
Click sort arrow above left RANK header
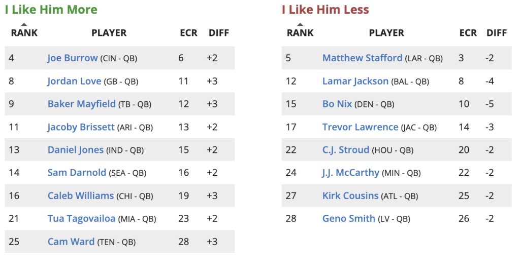click(24, 24)
